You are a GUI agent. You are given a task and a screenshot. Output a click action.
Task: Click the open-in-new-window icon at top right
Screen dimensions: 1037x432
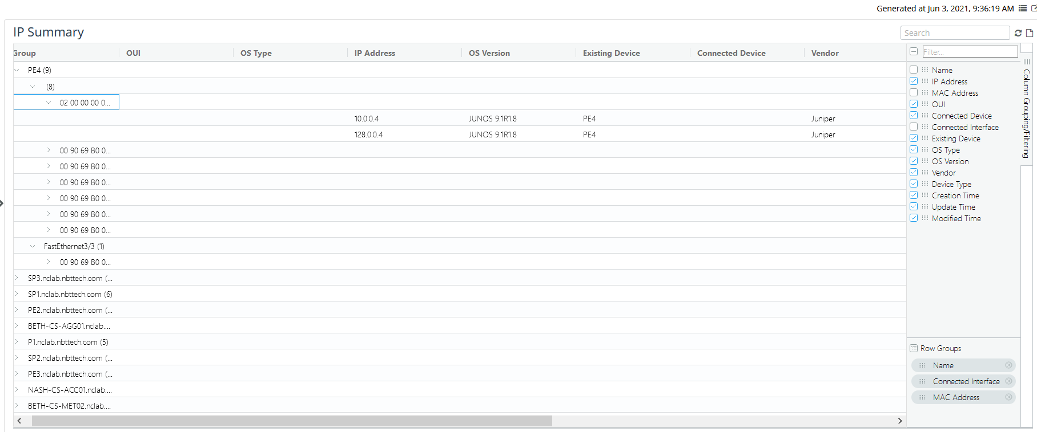pos(1034,9)
